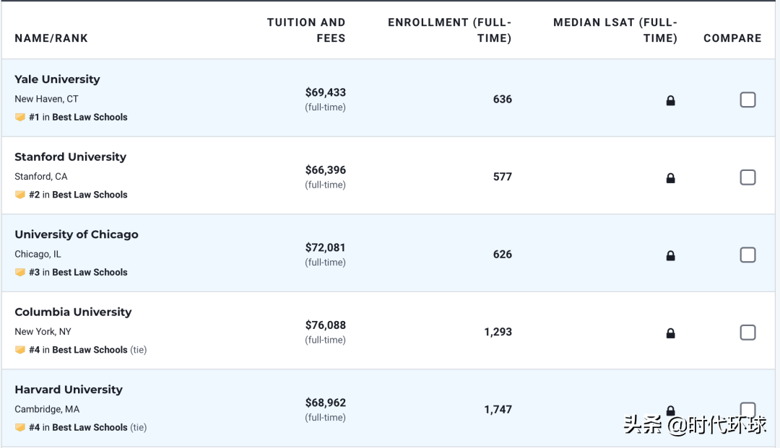This screenshot has width=780, height=448.
Task: Check the compare box for Yale University
Action: tap(747, 100)
